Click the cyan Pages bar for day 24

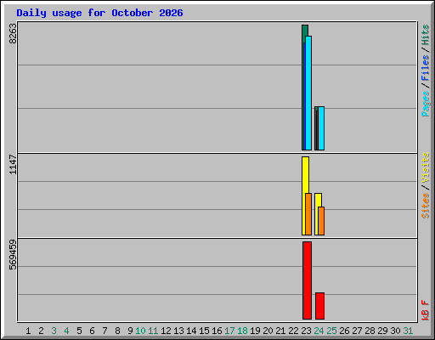(x=321, y=128)
